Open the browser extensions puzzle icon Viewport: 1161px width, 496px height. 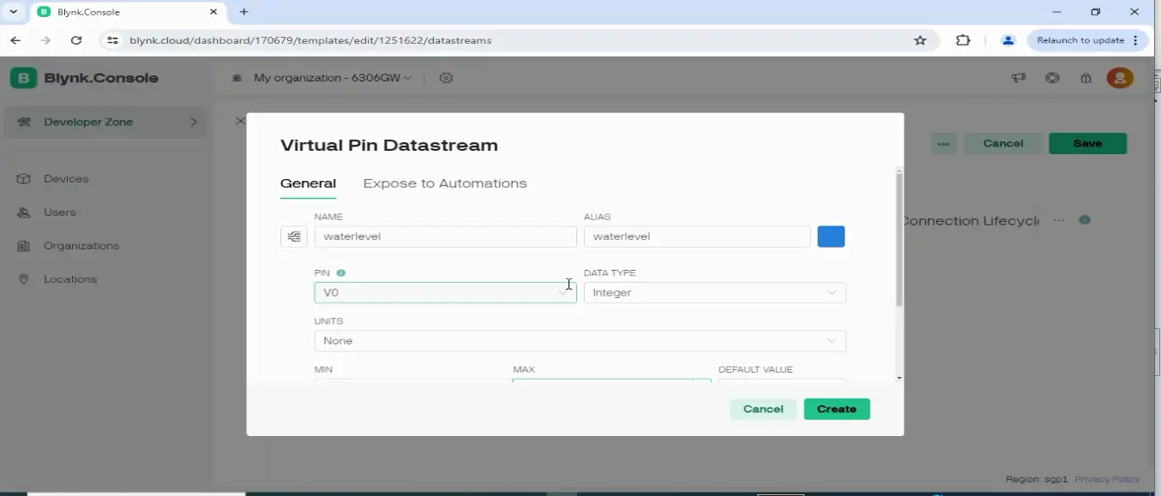point(963,40)
